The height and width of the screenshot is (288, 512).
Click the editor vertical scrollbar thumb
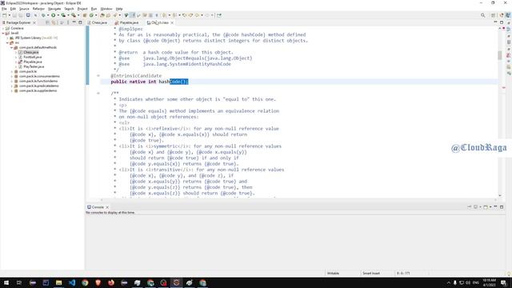click(x=499, y=55)
